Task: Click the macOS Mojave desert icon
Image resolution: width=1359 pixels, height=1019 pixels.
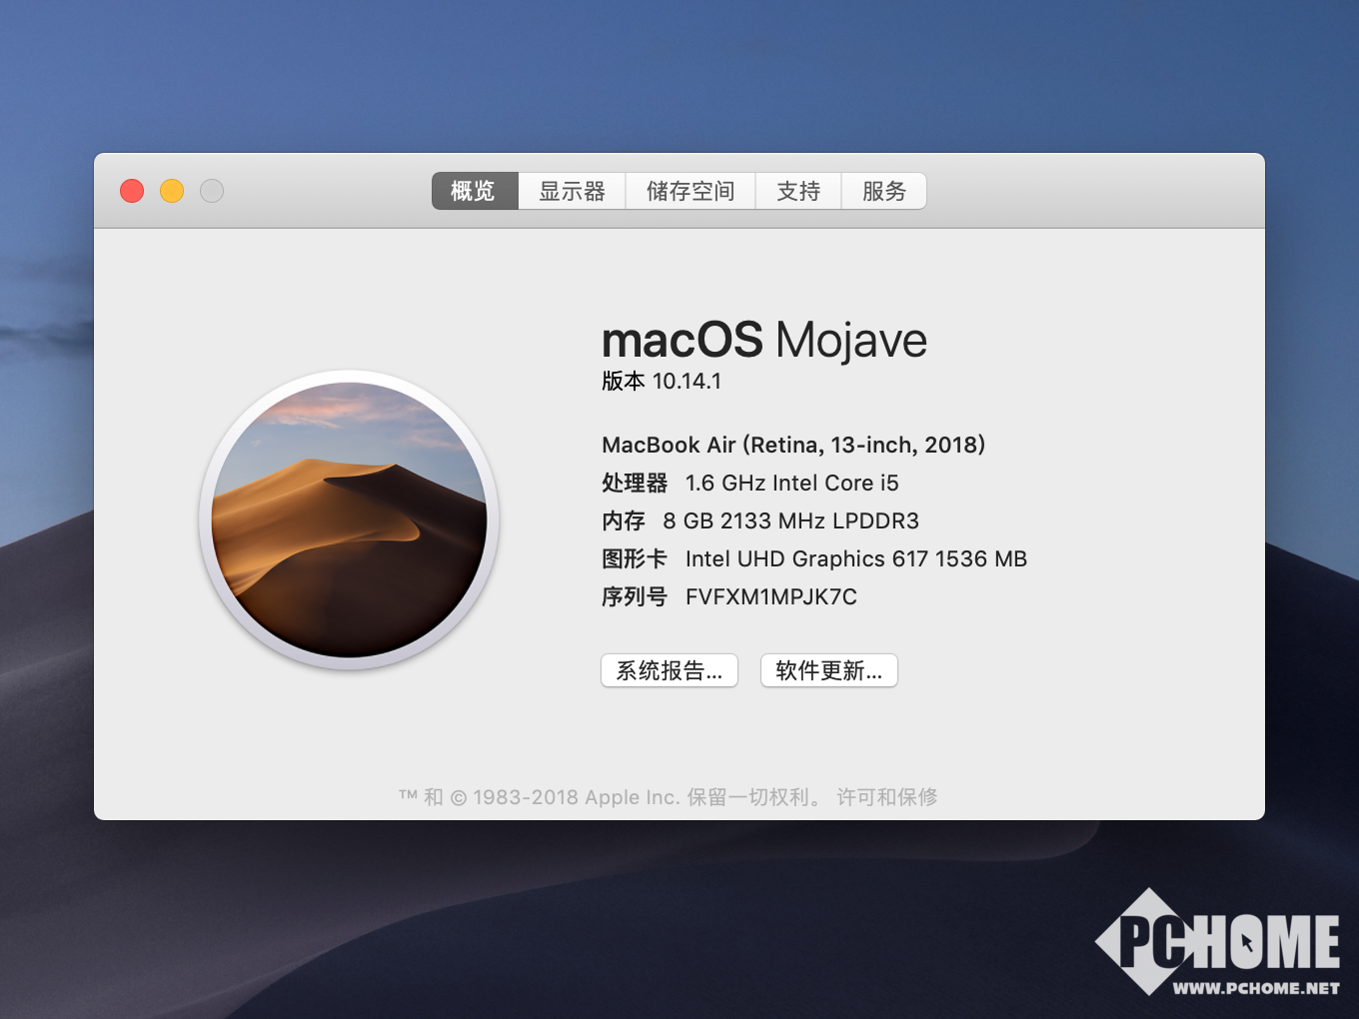Action: pos(349,519)
